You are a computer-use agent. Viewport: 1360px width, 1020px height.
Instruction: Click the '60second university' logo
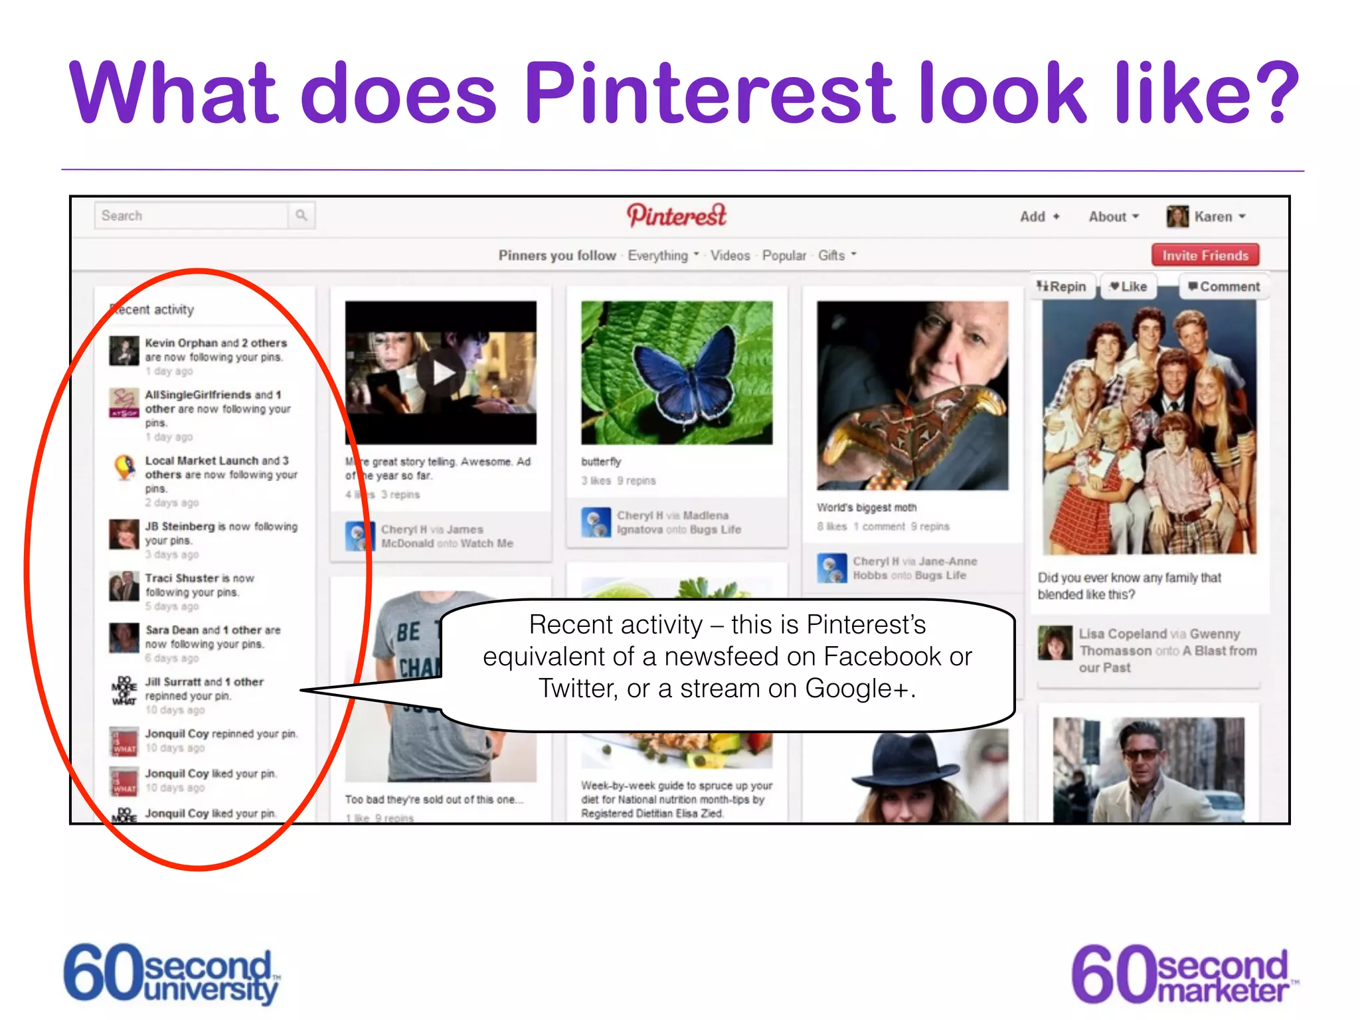[x=172, y=974]
